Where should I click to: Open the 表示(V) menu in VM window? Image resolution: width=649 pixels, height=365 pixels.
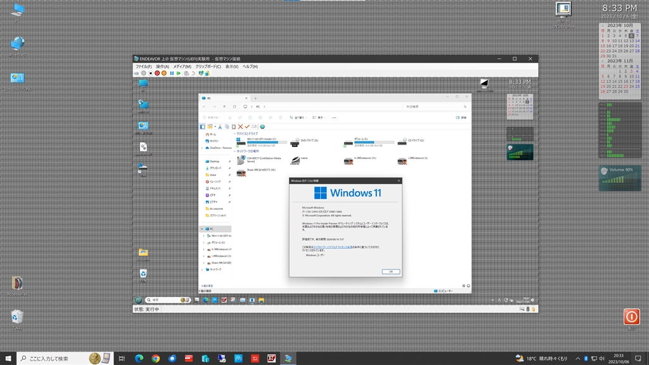(232, 66)
